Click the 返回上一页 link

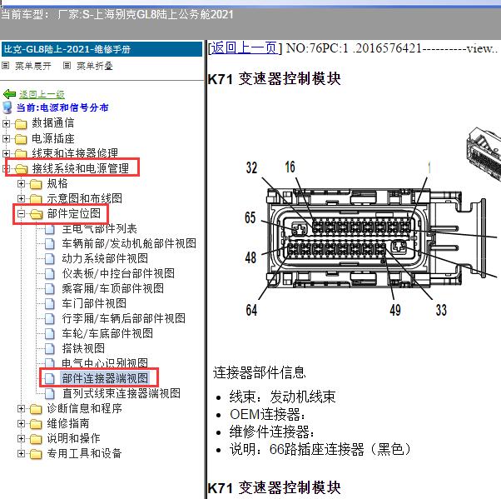[245, 48]
